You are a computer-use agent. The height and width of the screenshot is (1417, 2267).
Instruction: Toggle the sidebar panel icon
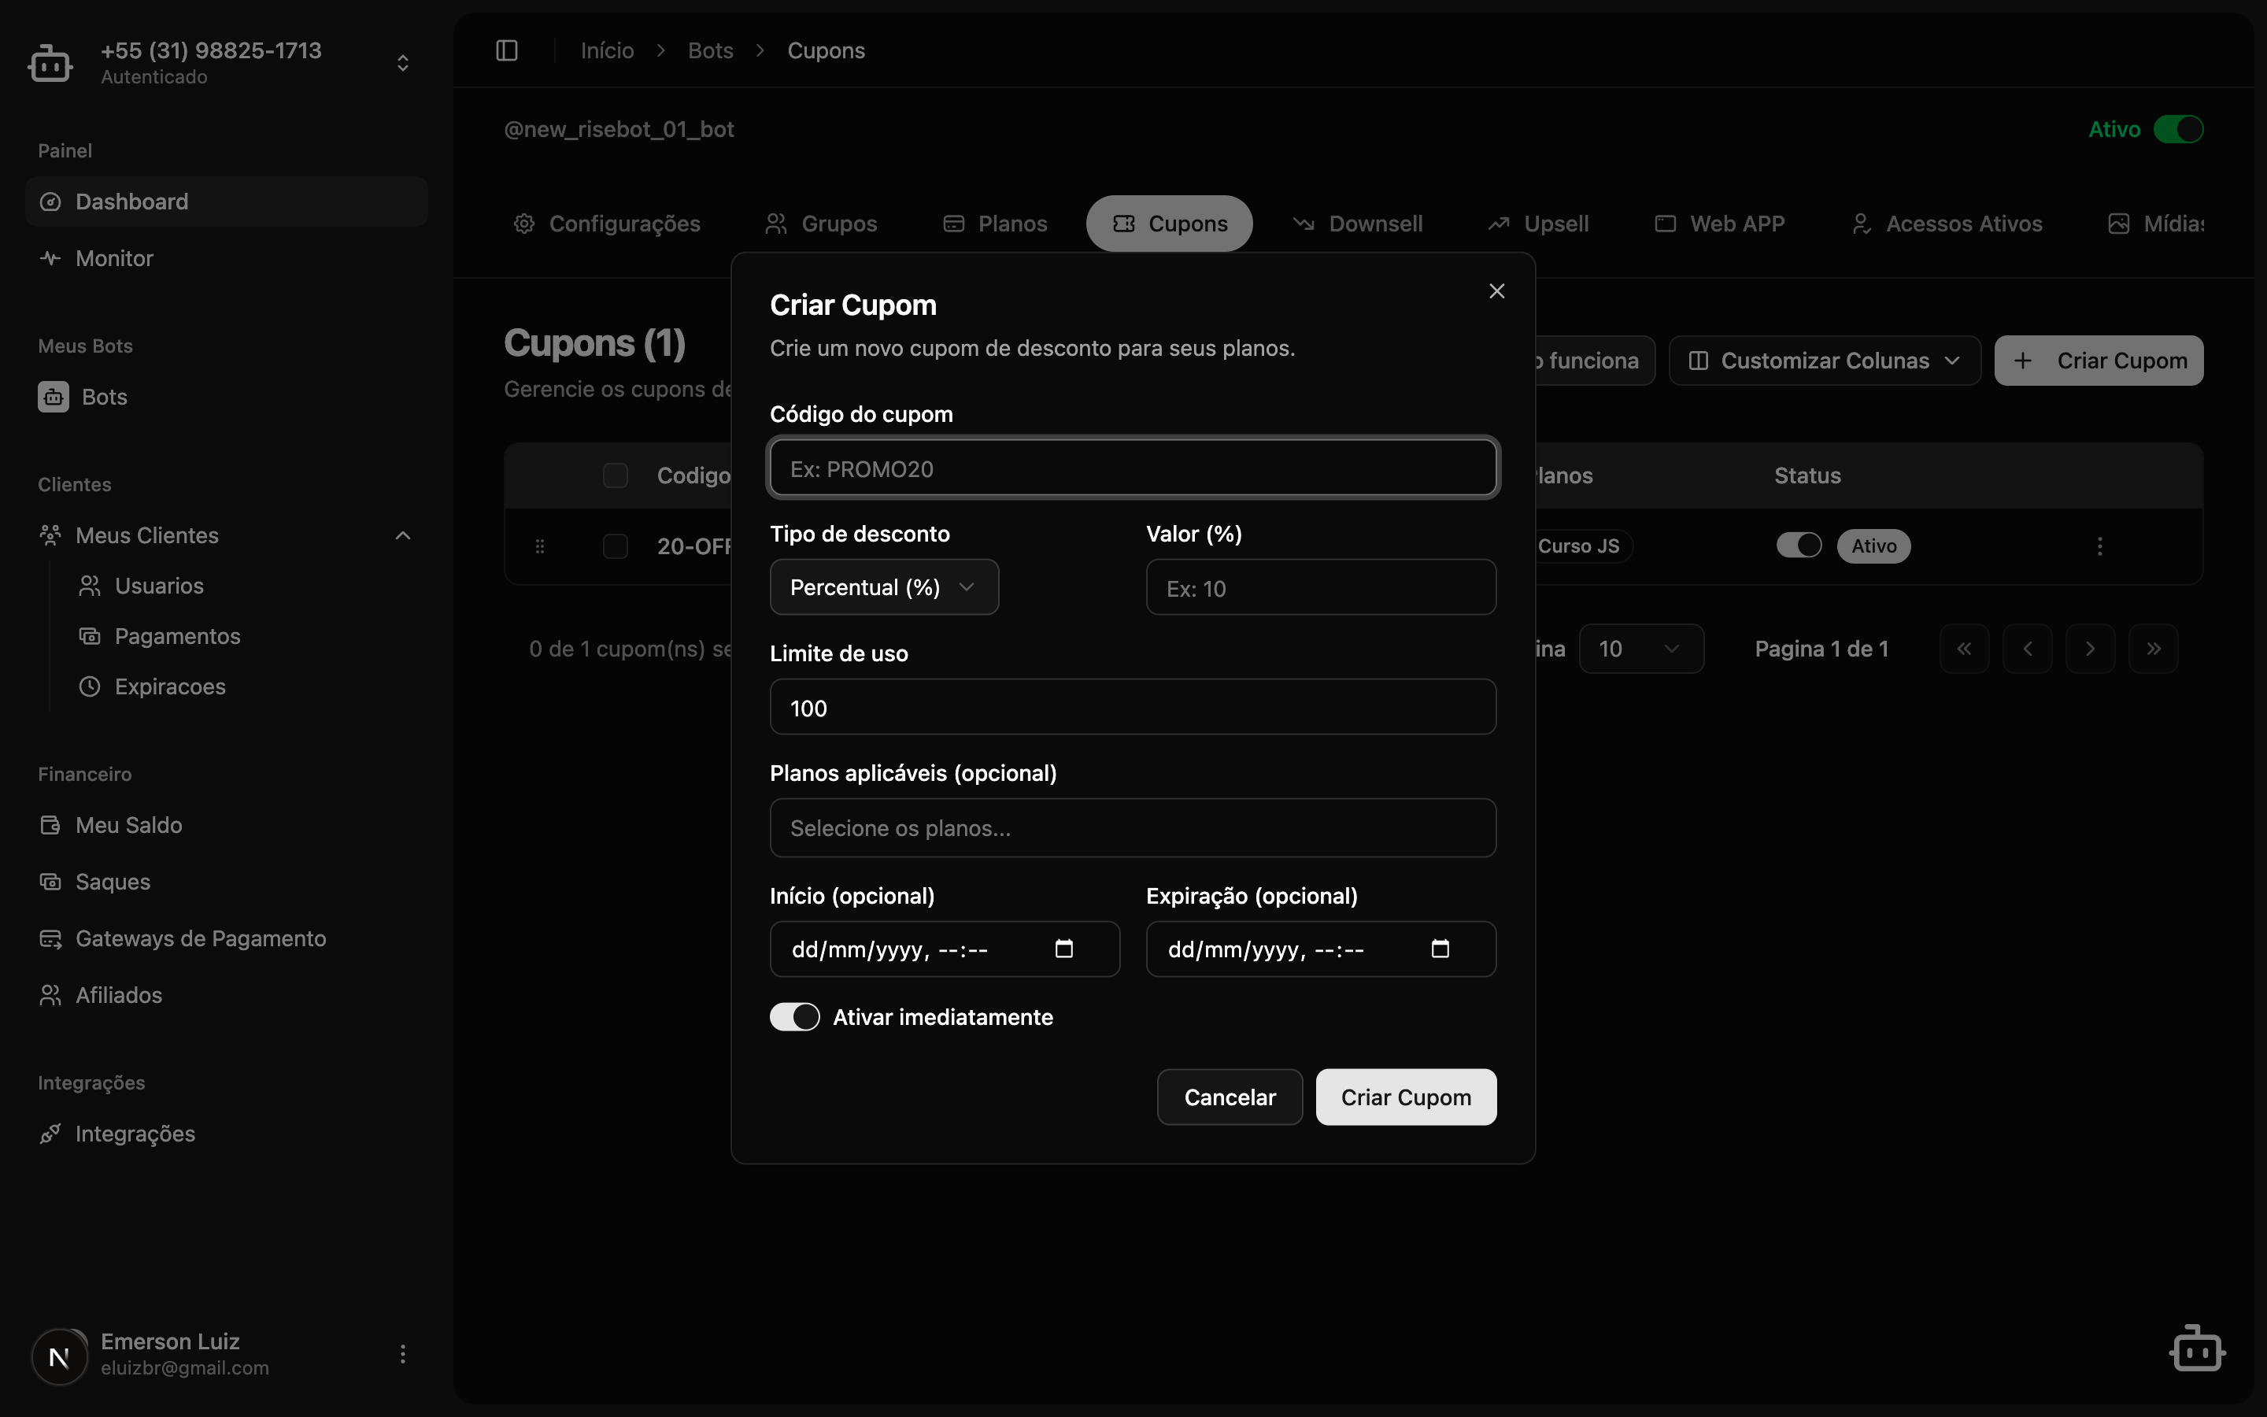[507, 50]
